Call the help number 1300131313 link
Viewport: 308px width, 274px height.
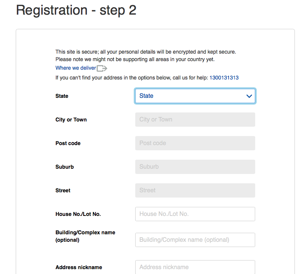tap(224, 78)
